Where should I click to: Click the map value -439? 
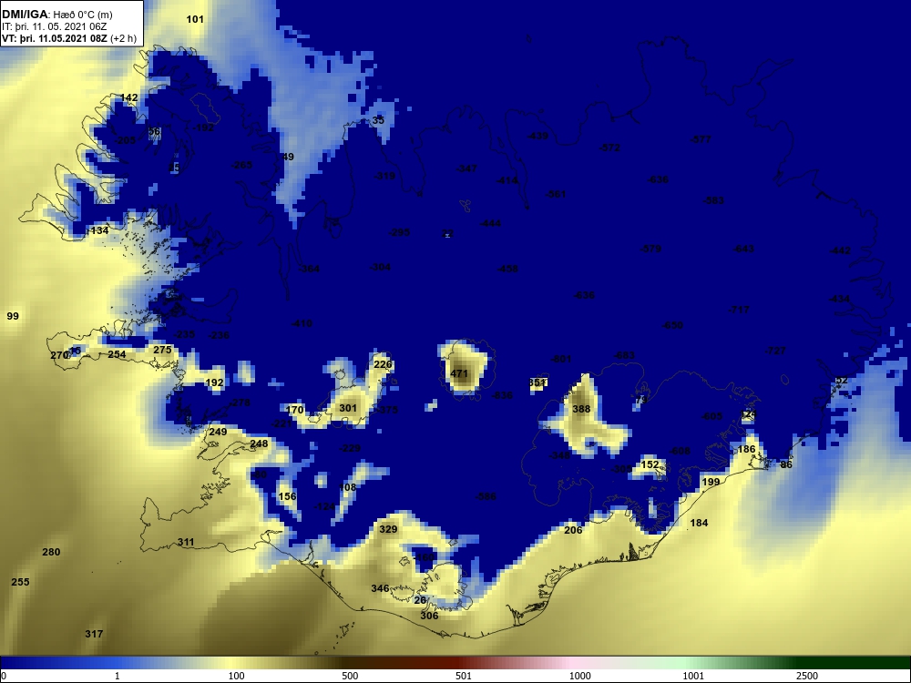(x=537, y=136)
